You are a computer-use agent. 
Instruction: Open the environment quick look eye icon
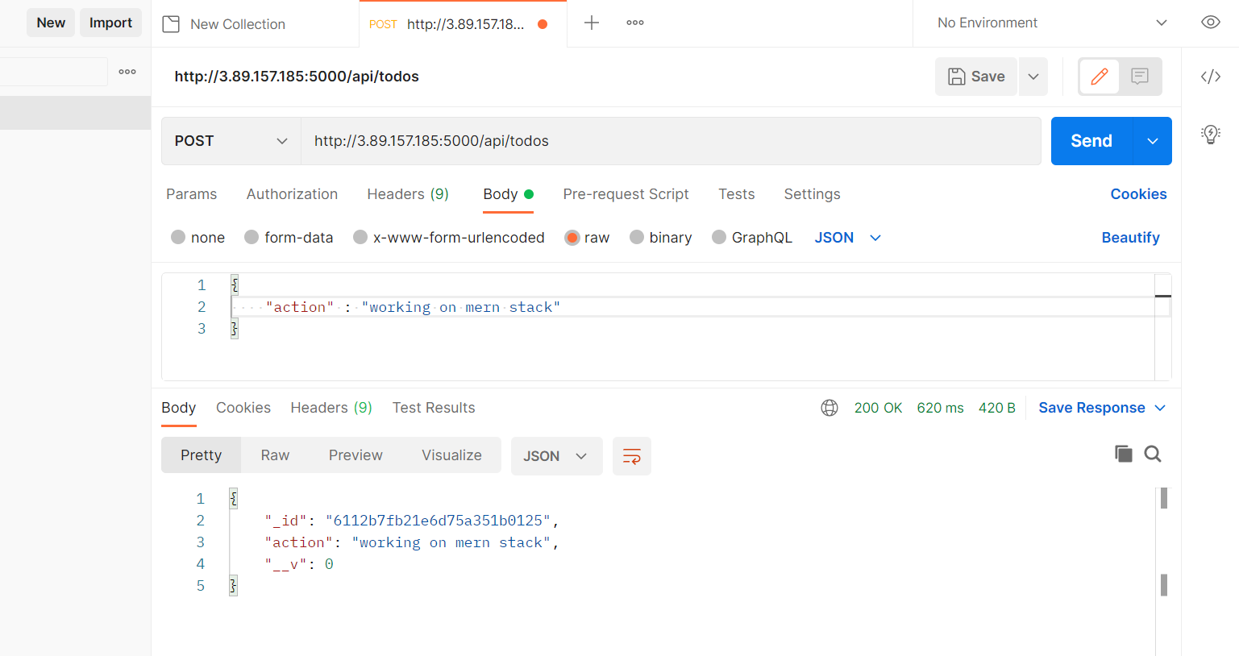tap(1210, 23)
